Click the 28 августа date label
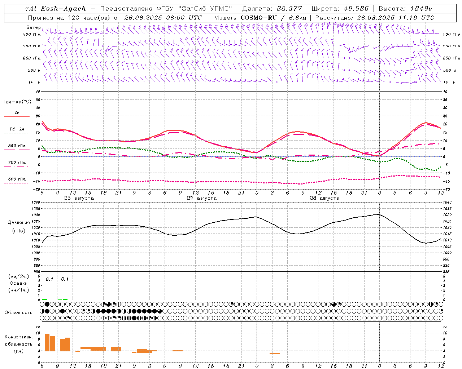The image size is (462, 369). tap(324, 198)
